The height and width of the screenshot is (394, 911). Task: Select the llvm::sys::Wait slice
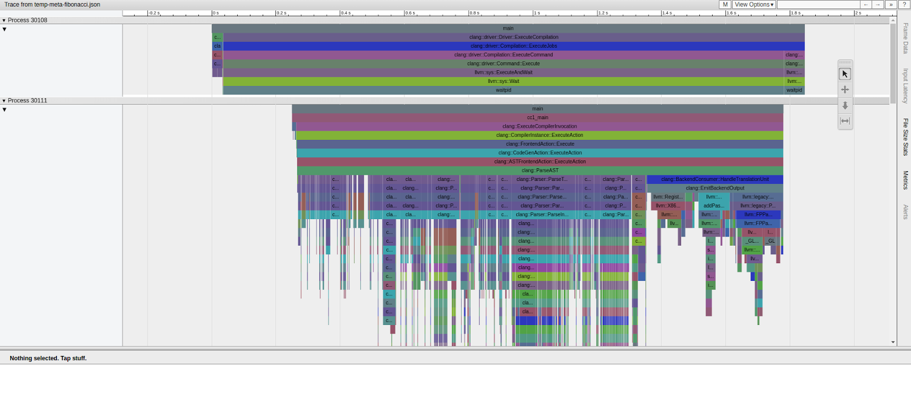click(x=503, y=81)
